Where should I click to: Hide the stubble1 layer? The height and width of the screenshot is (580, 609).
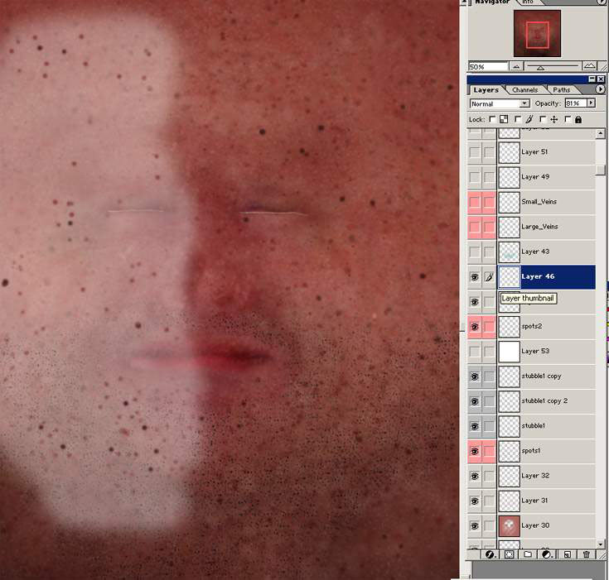474,426
